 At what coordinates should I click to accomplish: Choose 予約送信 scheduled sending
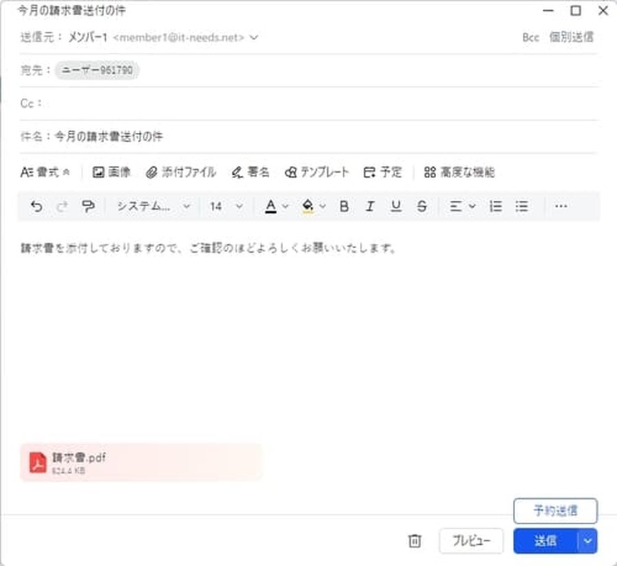555,511
